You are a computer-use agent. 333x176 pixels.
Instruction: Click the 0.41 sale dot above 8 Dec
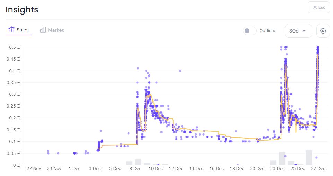coord(138,68)
